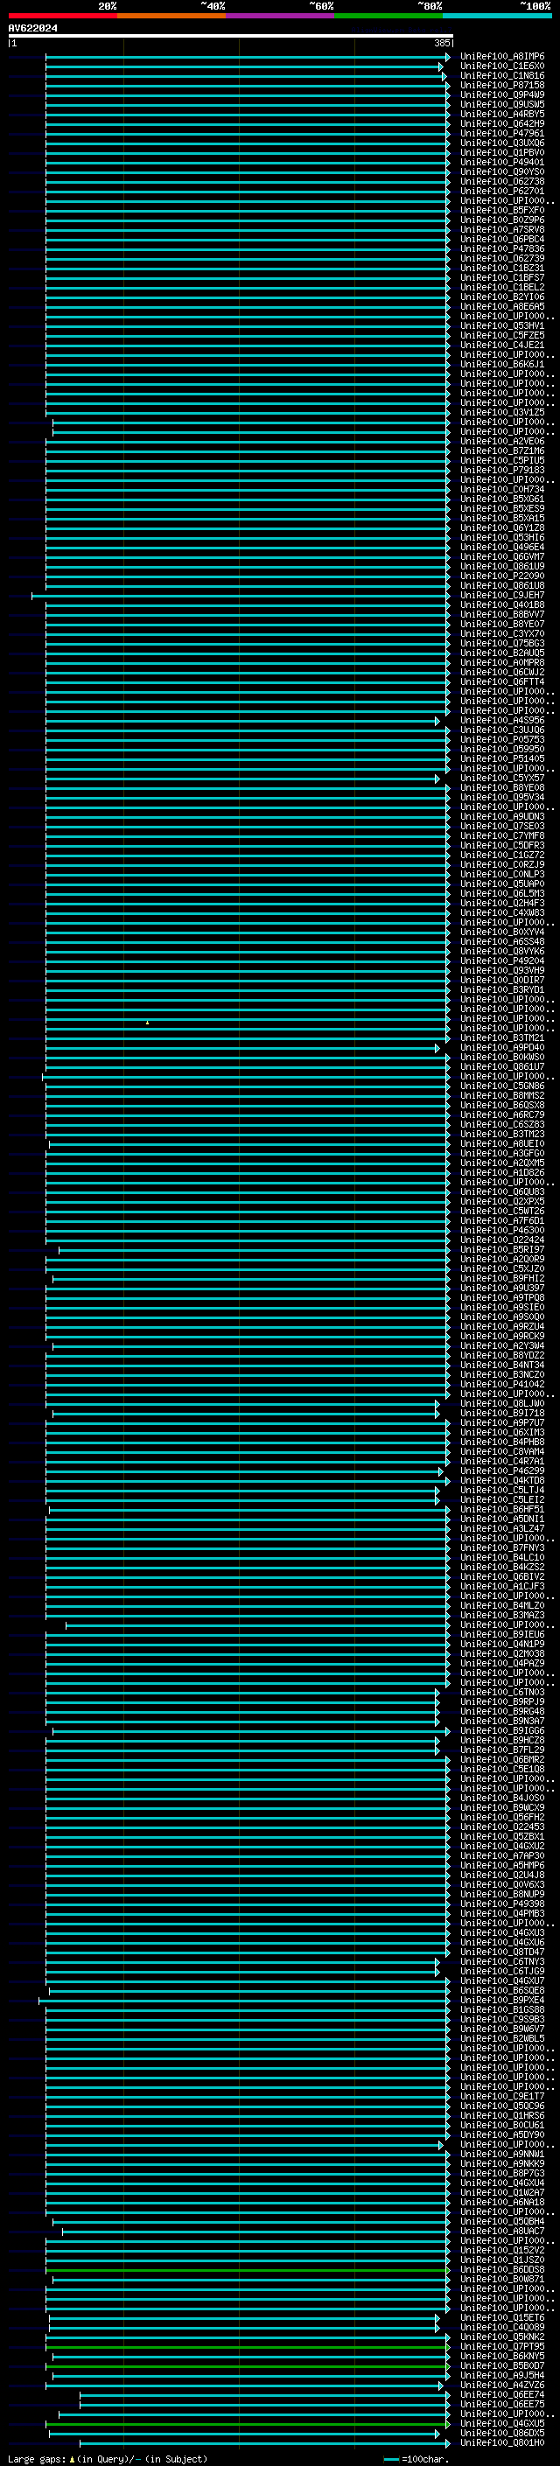Select hit UniRef100_Q75BG3

501,643
